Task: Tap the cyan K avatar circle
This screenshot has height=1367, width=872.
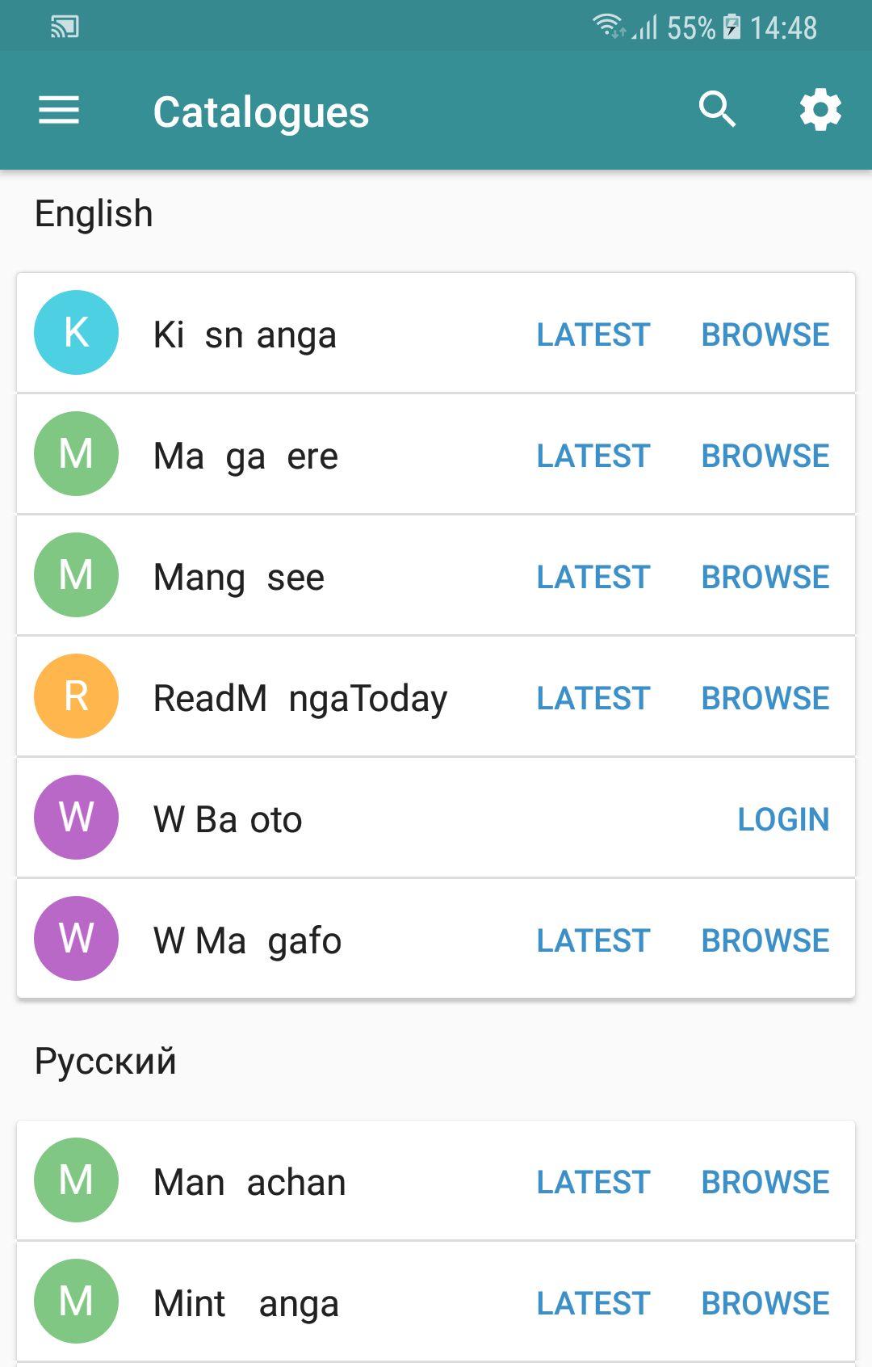Action: click(x=76, y=332)
